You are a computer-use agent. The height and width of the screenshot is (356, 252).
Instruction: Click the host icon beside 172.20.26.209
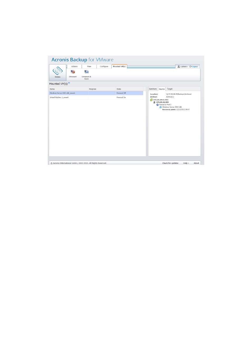(154, 102)
